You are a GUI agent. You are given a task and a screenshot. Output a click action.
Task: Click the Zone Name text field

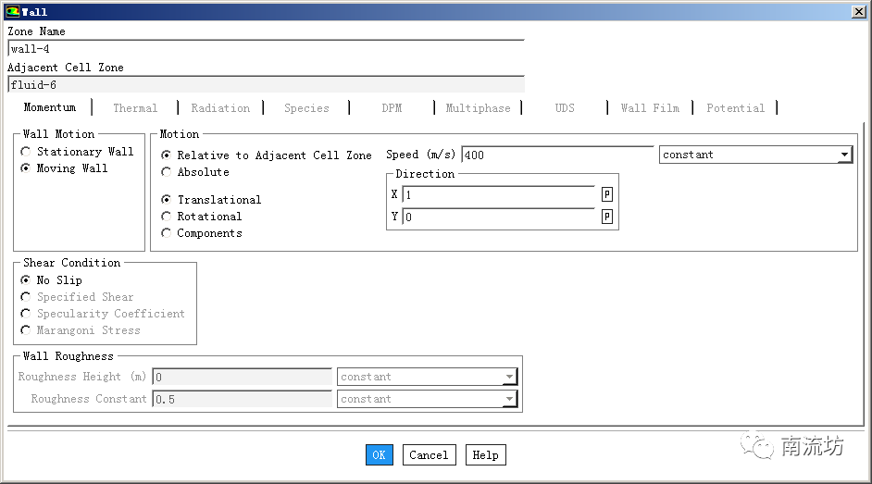[x=265, y=49]
